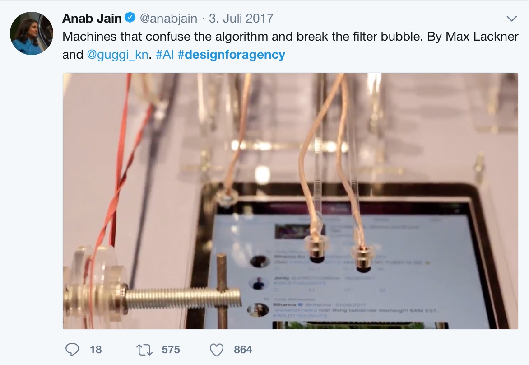529x365 pixels.
Task: Open the #AI hashtag
Action: (x=165, y=55)
